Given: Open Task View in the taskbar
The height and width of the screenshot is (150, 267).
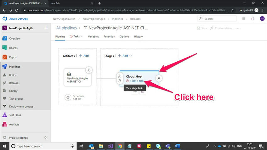Looking at the screenshot, I should coord(81,146).
